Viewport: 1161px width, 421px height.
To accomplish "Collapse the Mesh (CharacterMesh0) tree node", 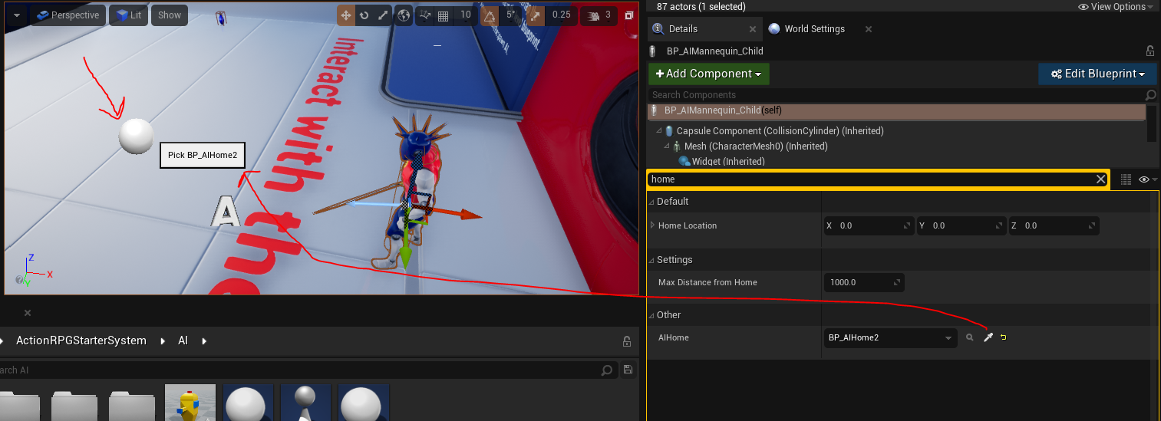I will click(667, 146).
